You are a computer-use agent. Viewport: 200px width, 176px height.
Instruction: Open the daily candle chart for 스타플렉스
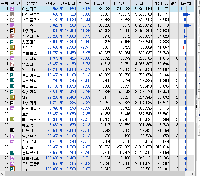tap(185, 20)
